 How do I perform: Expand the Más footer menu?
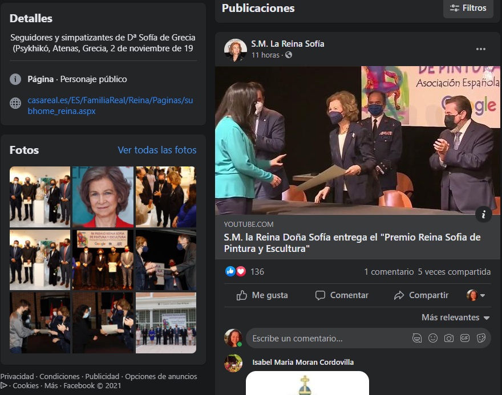pyautogui.click(x=51, y=386)
